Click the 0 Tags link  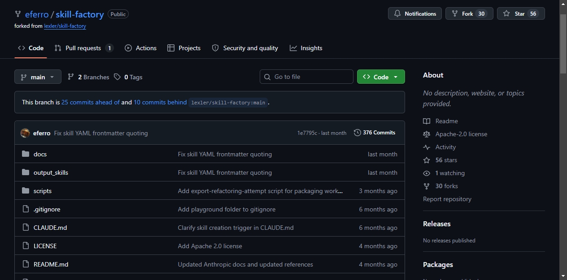(128, 77)
